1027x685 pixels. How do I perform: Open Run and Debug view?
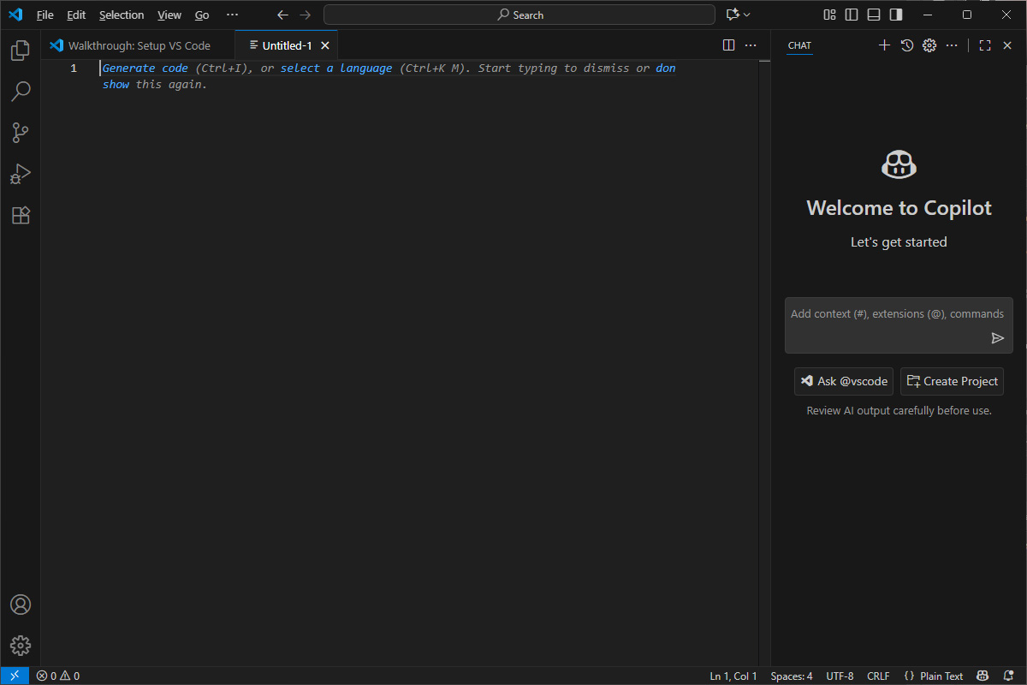[x=21, y=174]
